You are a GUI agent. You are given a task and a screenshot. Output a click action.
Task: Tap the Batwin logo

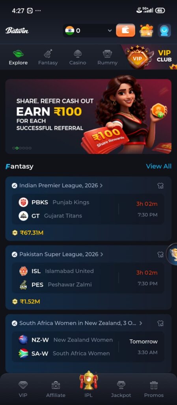17,30
